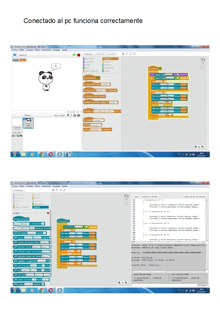Zoom in the script area in top window
Image resolution: width=220 pixels, height=311 pixels.
(x=203, y=147)
